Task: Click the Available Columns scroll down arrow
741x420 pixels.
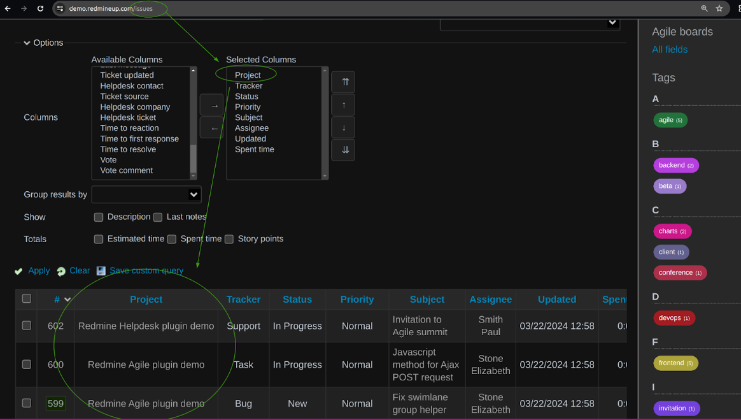Action: (193, 176)
